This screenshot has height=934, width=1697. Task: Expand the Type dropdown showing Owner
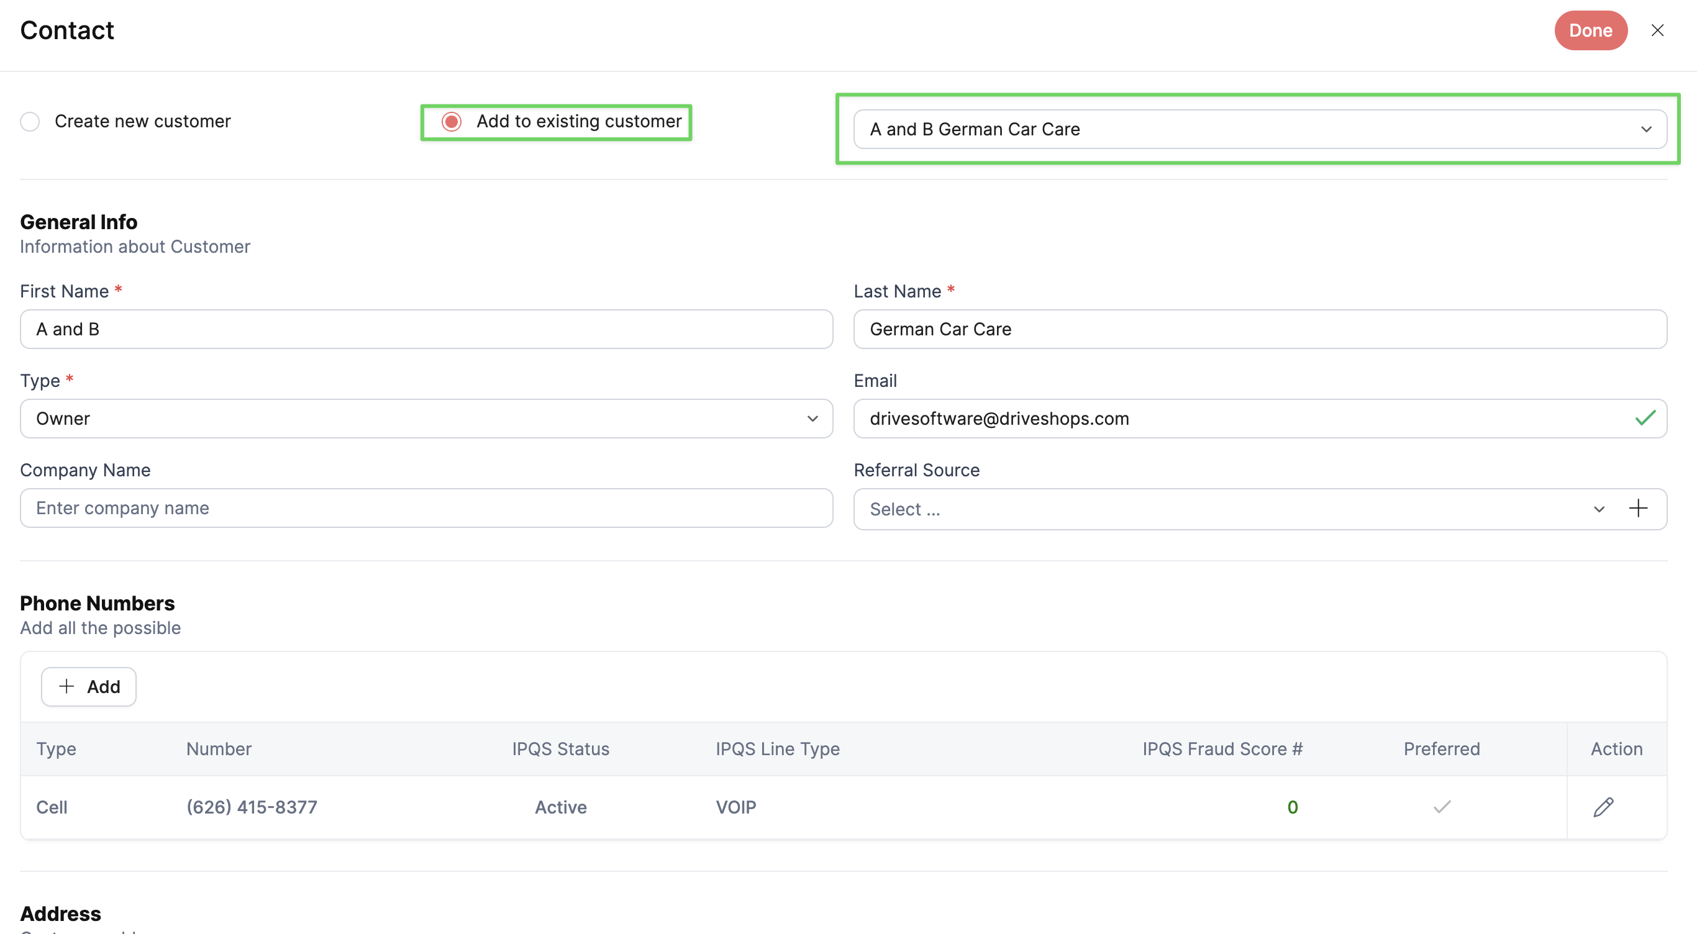[x=426, y=419]
